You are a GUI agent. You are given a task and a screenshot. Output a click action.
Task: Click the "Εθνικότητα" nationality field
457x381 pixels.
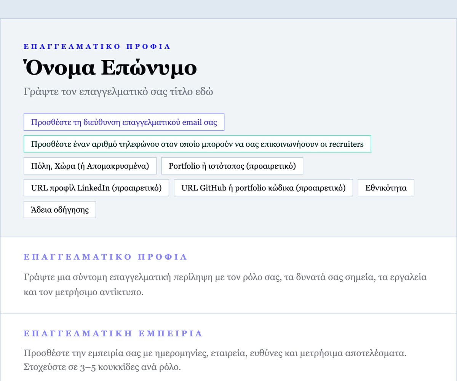[x=386, y=187]
